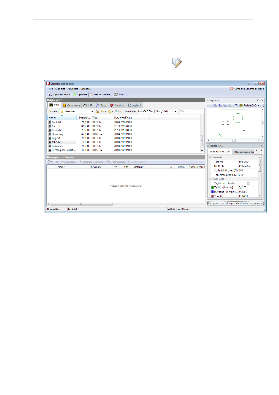Open the Elenco pezzi tag icon dropdown
Screen dimensions: 279x395
50,162
